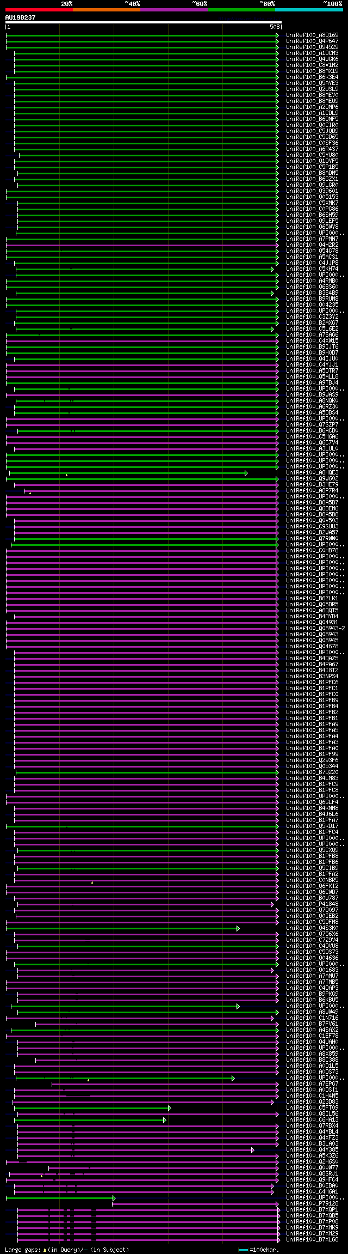Open hit UniRef100_O94529
The width and height of the screenshot is (348, 1254).
pyautogui.click(x=312, y=47)
